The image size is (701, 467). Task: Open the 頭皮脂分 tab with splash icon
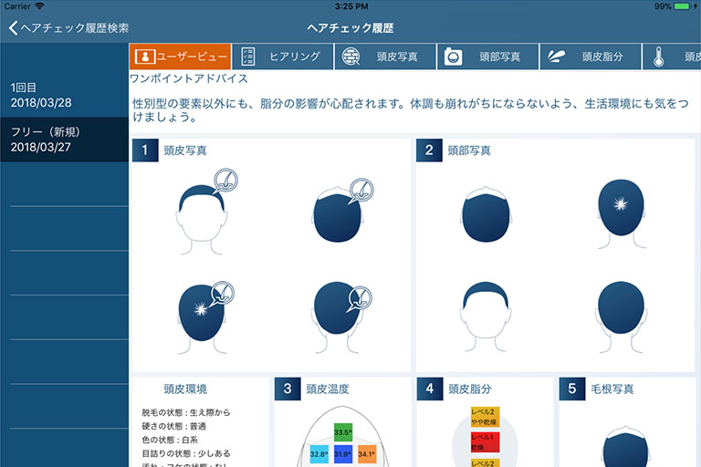click(x=591, y=57)
